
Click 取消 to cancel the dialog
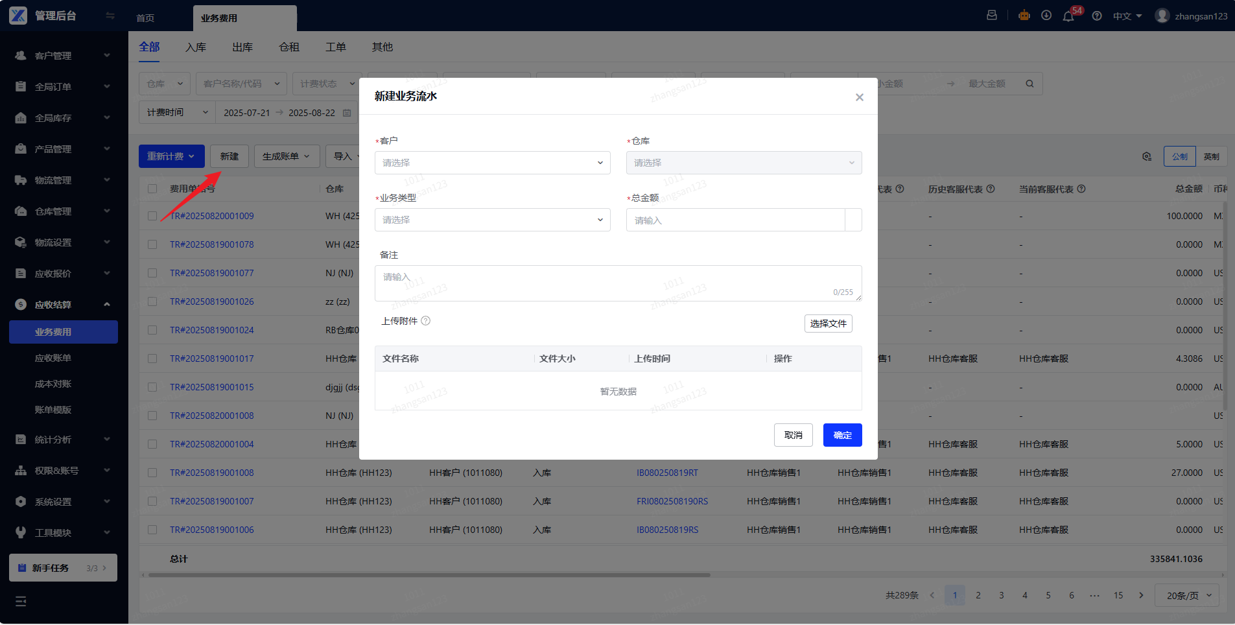(x=794, y=435)
